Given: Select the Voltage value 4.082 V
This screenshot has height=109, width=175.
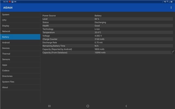Looking at the screenshot, I should pos(98,36).
